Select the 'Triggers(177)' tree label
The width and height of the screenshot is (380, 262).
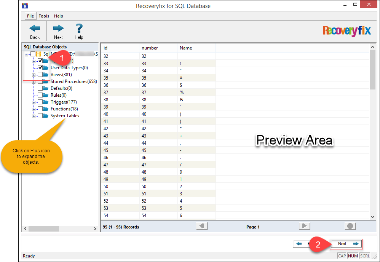(x=64, y=102)
